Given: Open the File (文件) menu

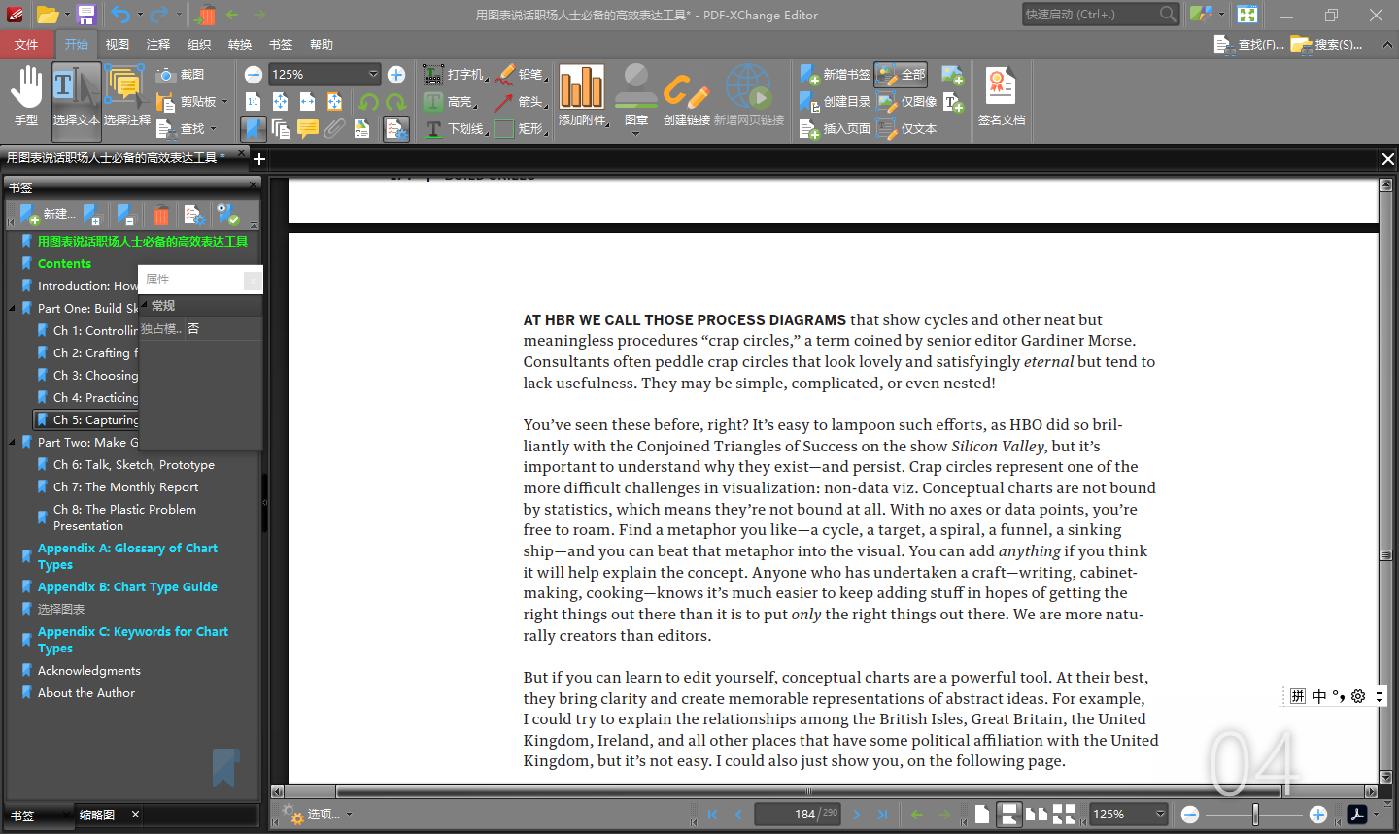Looking at the screenshot, I should [26, 45].
